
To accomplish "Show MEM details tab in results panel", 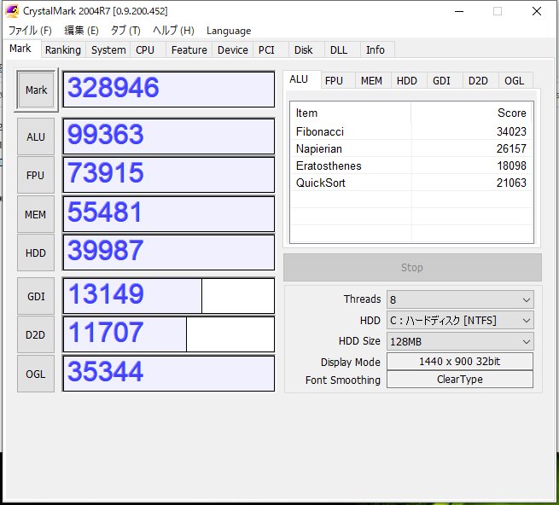I will [x=371, y=81].
